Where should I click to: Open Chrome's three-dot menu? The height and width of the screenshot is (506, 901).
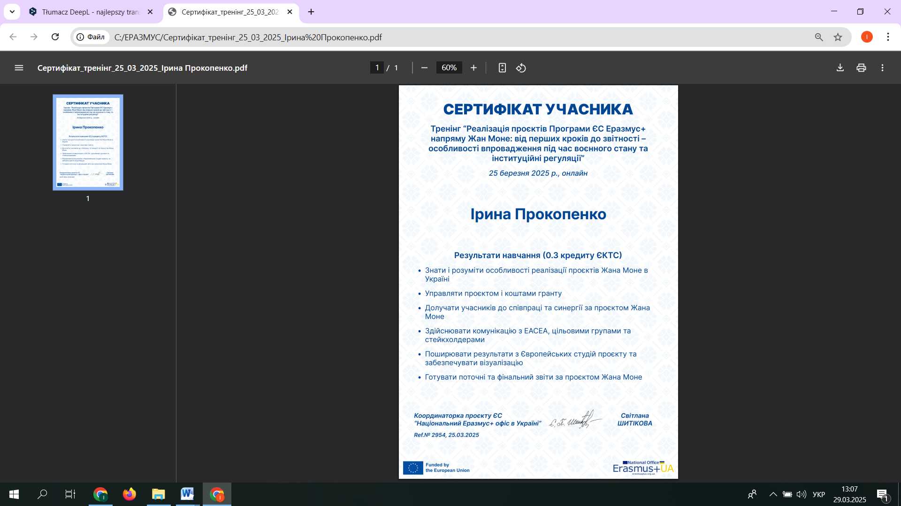pyautogui.click(x=888, y=37)
